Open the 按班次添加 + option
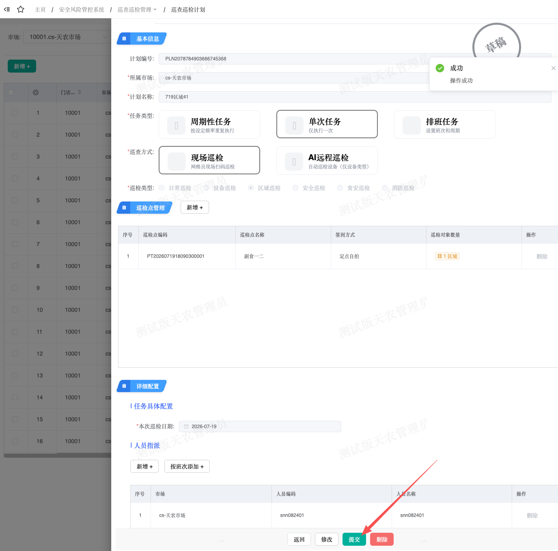Image resolution: width=558 pixels, height=551 pixels. click(x=187, y=466)
